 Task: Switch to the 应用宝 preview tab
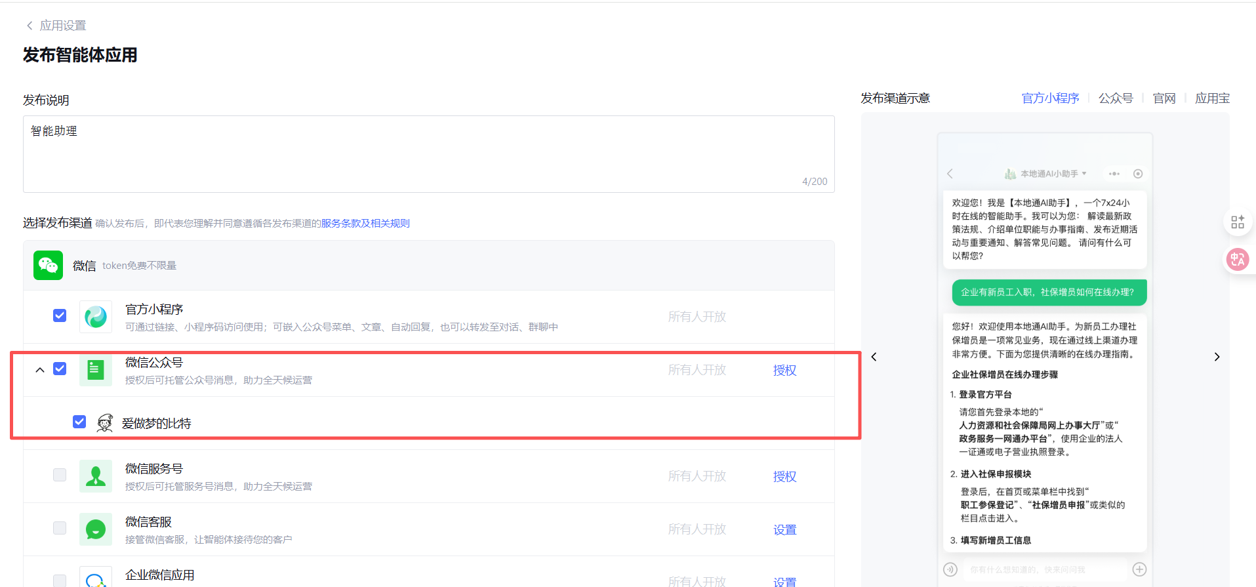[1211, 98]
